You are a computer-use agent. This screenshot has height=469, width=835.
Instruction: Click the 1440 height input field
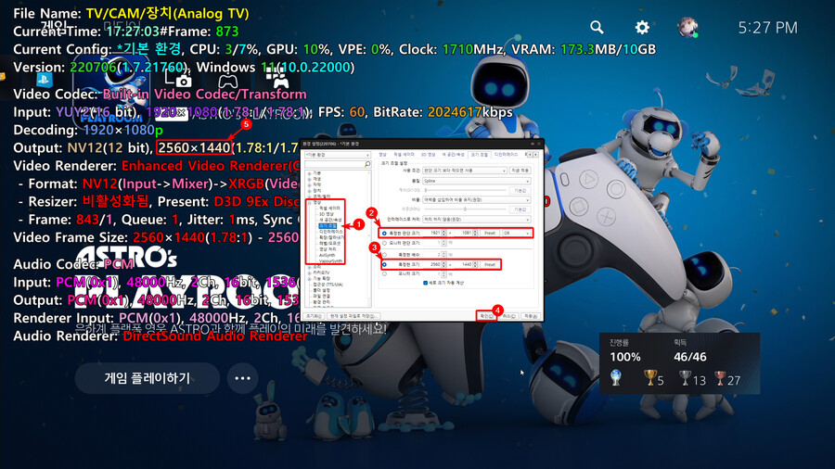point(464,265)
